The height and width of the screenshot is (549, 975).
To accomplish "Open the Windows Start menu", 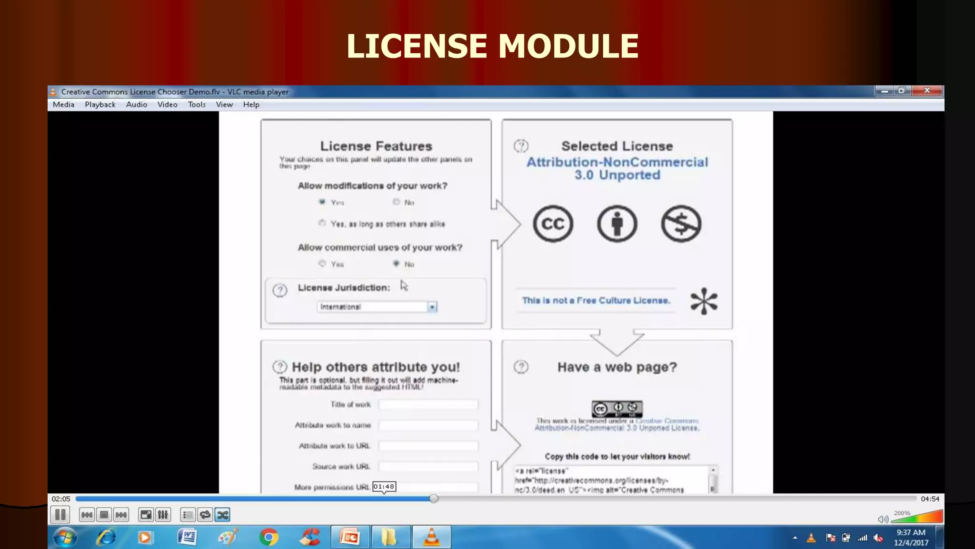I will pos(65,538).
